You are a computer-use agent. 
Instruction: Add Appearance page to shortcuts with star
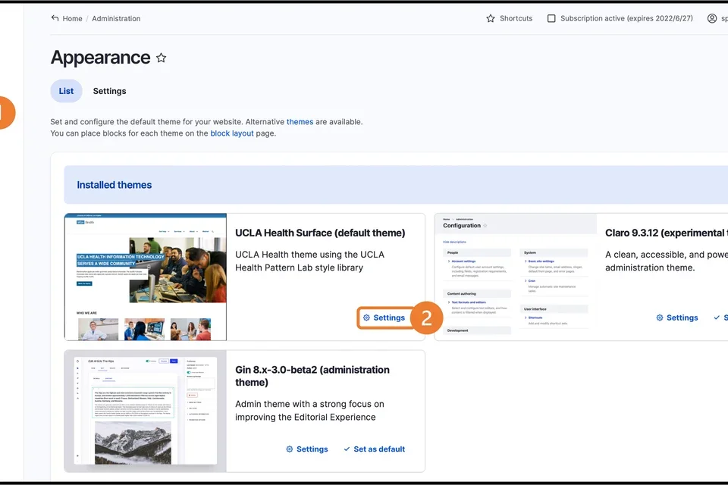click(161, 58)
